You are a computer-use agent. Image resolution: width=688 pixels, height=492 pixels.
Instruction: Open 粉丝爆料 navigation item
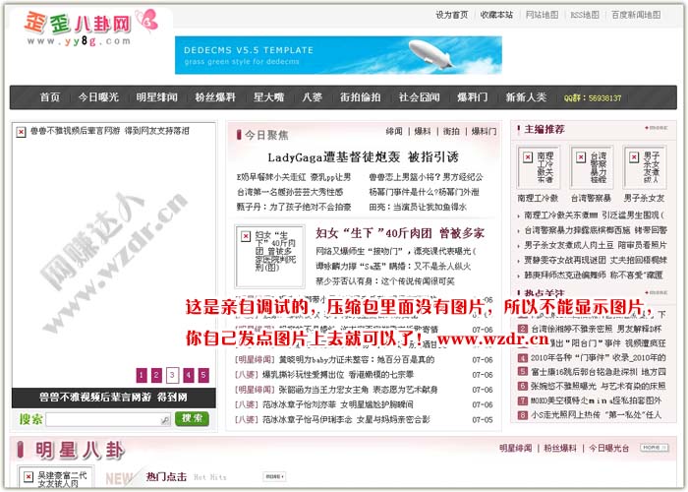click(x=215, y=97)
